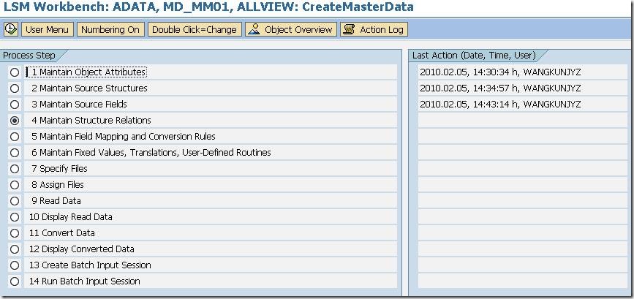Select radio for Maintain Fixed Values step

click(x=15, y=153)
